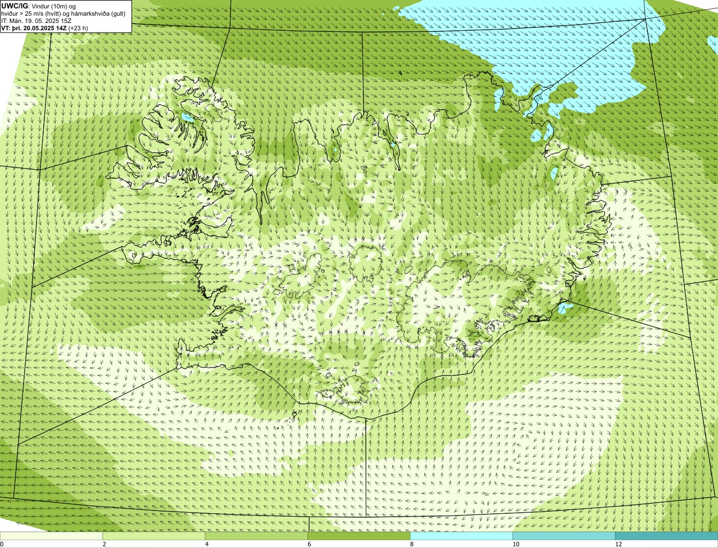
Task: Click the title line 'UWC/IG: Vindur (10m) og'
Action: [38, 6]
